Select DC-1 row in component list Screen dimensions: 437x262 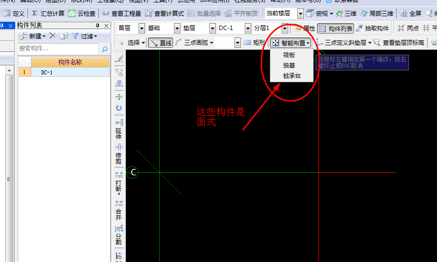pos(64,72)
